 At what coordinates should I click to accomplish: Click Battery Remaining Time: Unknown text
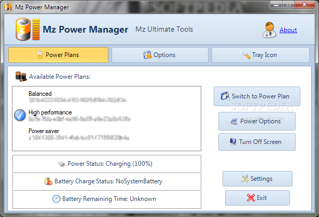pyautogui.click(x=109, y=199)
